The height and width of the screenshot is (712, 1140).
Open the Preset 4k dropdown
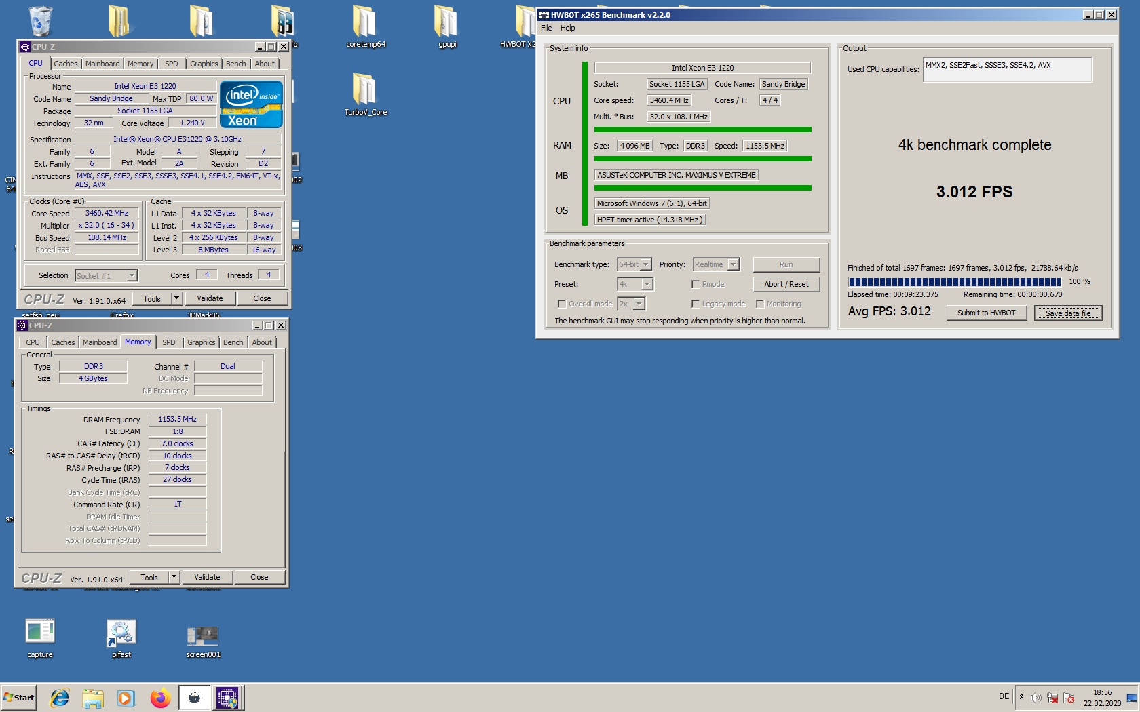click(647, 284)
